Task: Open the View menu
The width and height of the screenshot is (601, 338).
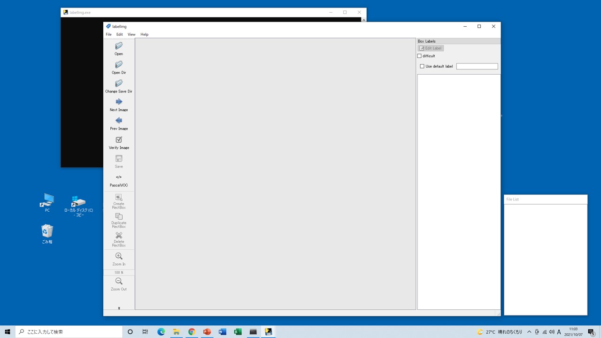Action: (131, 34)
